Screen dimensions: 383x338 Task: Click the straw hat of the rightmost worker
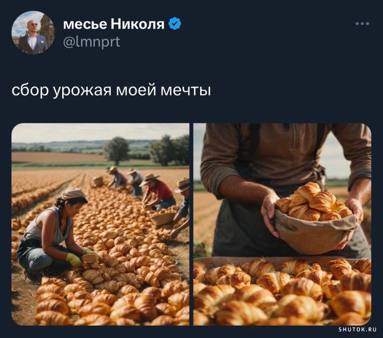point(182,185)
